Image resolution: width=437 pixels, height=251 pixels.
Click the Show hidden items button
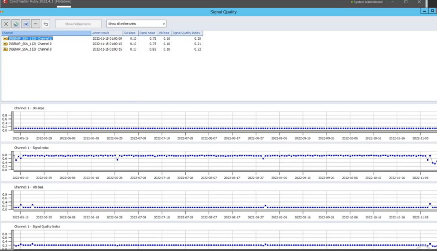coord(78,24)
